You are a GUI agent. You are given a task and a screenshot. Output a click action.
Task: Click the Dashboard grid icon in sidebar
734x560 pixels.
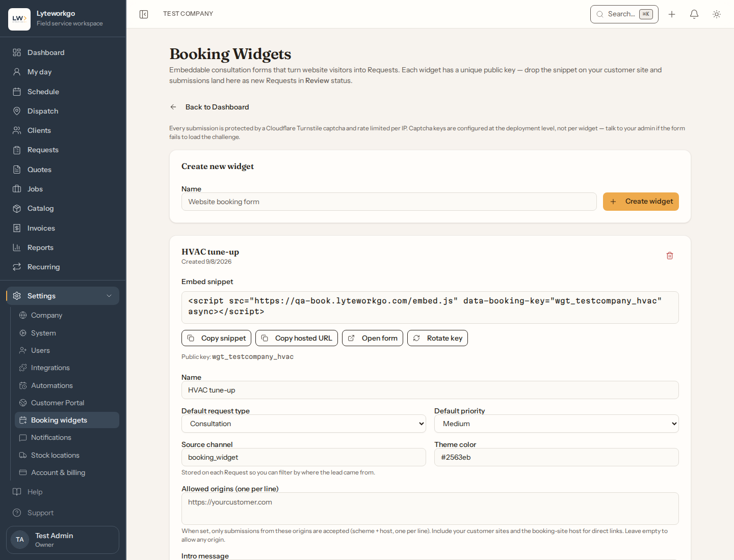(17, 52)
